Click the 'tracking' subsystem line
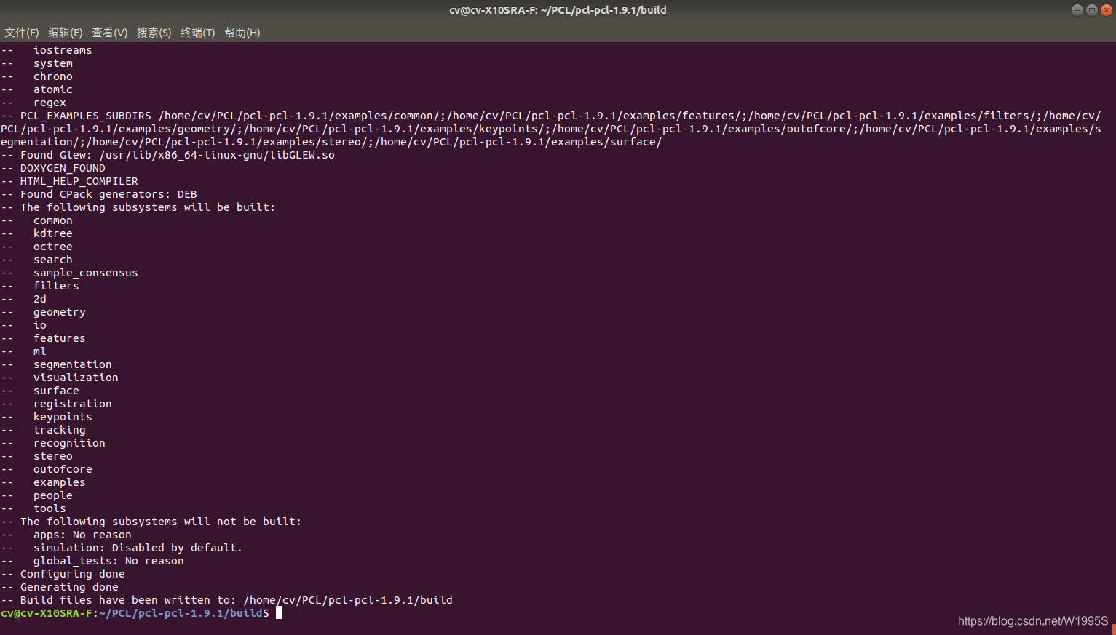 (x=44, y=430)
